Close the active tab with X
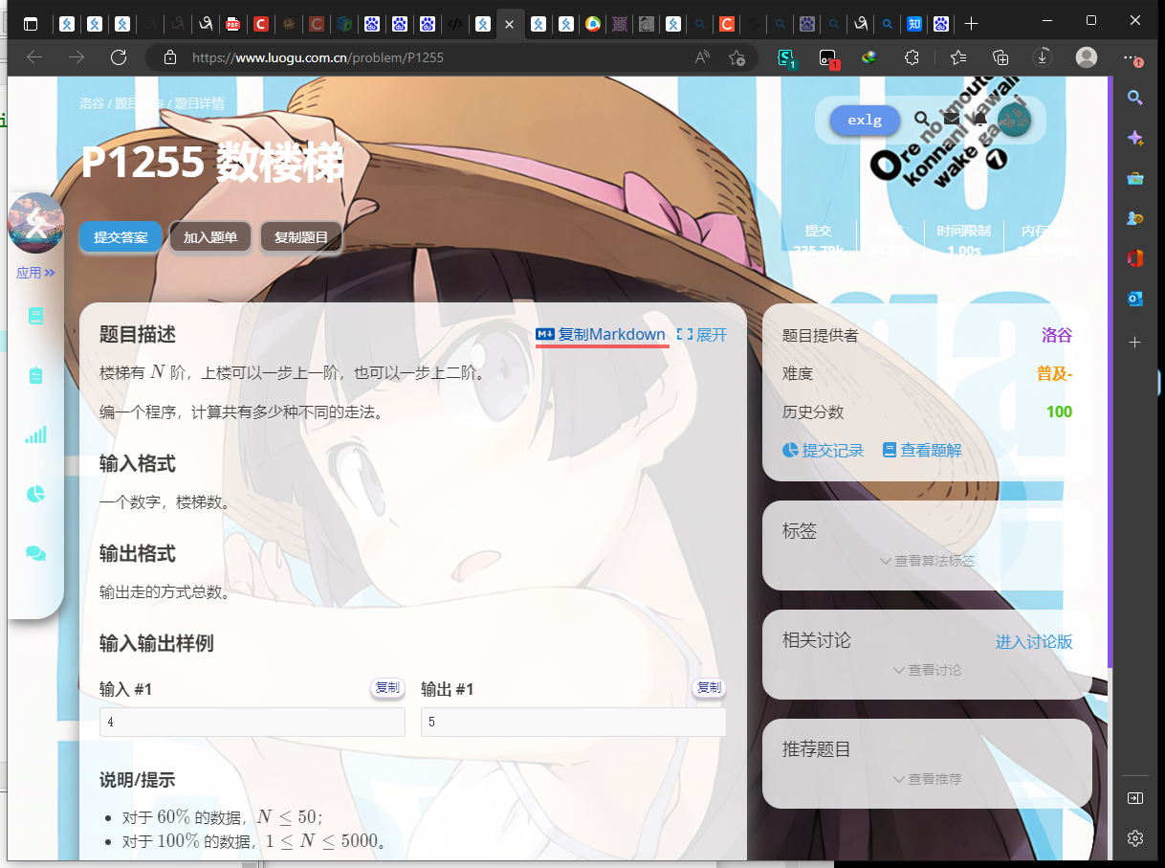 510,24
